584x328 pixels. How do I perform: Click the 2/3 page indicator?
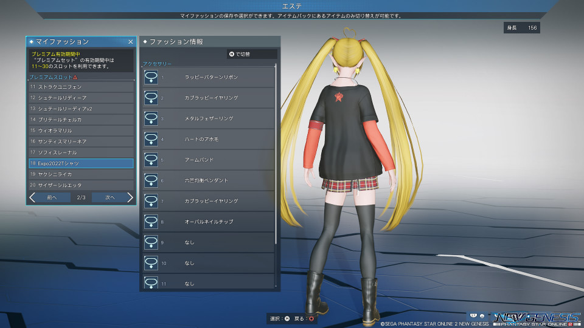tap(81, 197)
